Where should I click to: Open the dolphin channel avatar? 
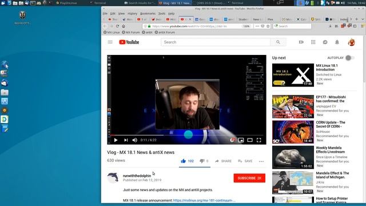(x=113, y=178)
